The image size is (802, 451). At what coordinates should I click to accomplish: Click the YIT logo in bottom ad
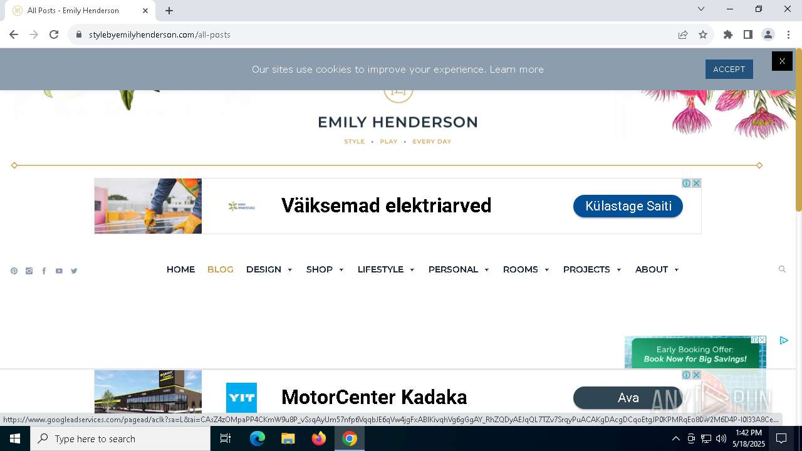click(242, 398)
